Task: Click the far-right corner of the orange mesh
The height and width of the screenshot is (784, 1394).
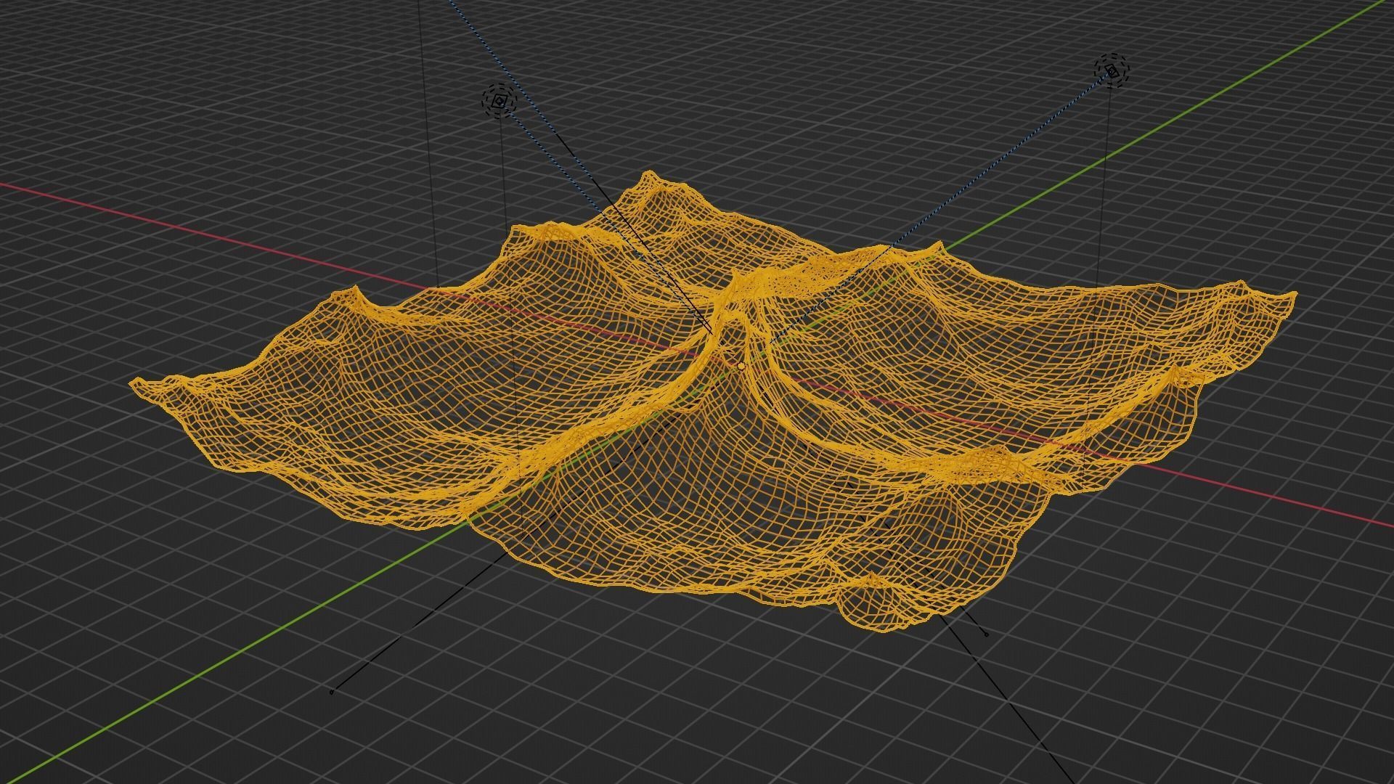Action: click(x=1293, y=295)
